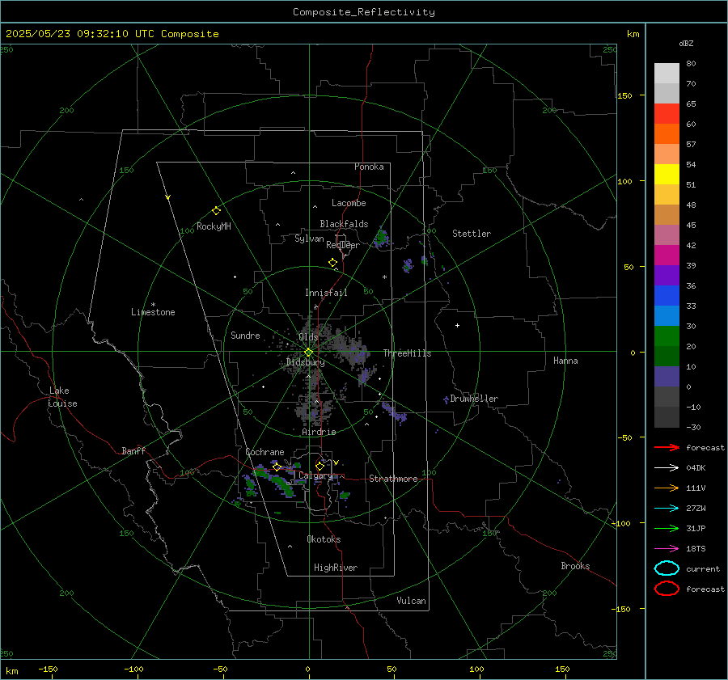Click the Calgary city label

click(x=315, y=475)
